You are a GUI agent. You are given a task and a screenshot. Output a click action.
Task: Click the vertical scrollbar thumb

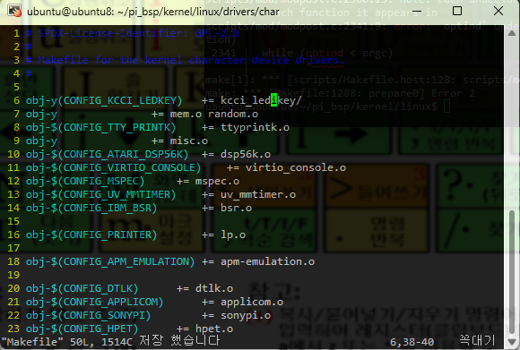point(512,271)
